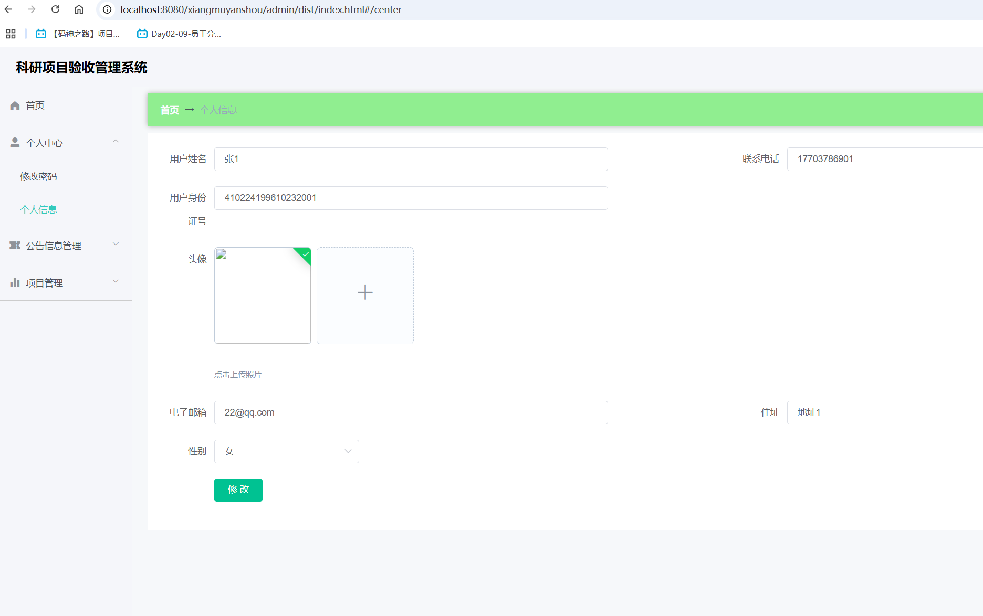Click 个人信息 breadcrumb text
Screen dimensions: 983x616
[218, 110]
